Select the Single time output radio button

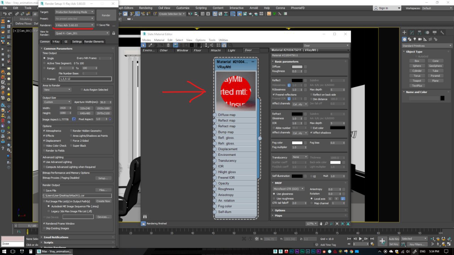pos(44,58)
